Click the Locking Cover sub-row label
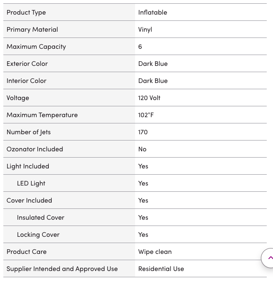This screenshot has height=286, width=273. pos(38,235)
